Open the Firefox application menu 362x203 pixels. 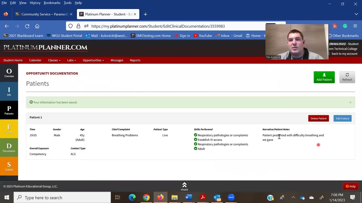click(x=355, y=26)
